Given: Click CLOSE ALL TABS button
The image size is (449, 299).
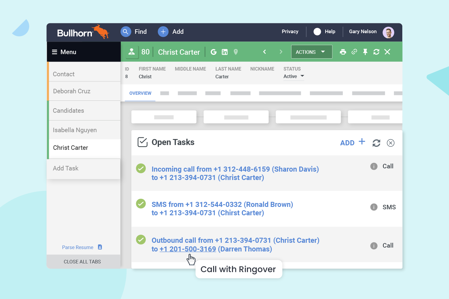Looking at the screenshot, I should (x=82, y=262).
